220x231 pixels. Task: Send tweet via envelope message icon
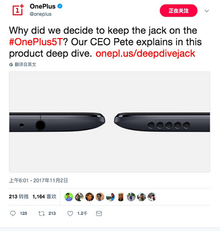99,214
